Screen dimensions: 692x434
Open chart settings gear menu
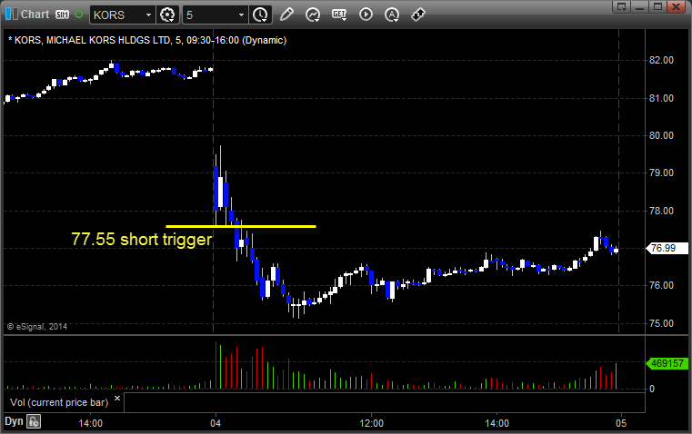[x=167, y=15]
